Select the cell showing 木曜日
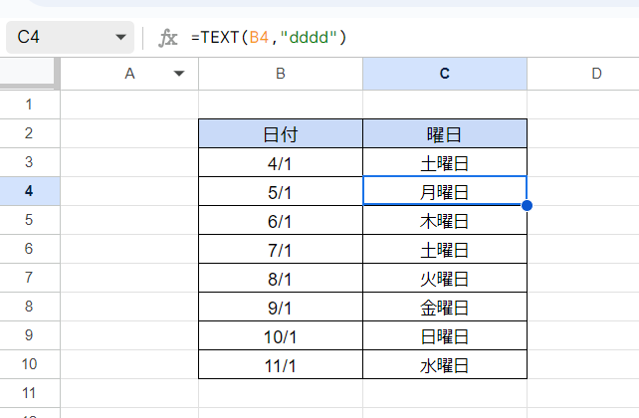Image resolution: width=639 pixels, height=418 pixels. tap(445, 220)
